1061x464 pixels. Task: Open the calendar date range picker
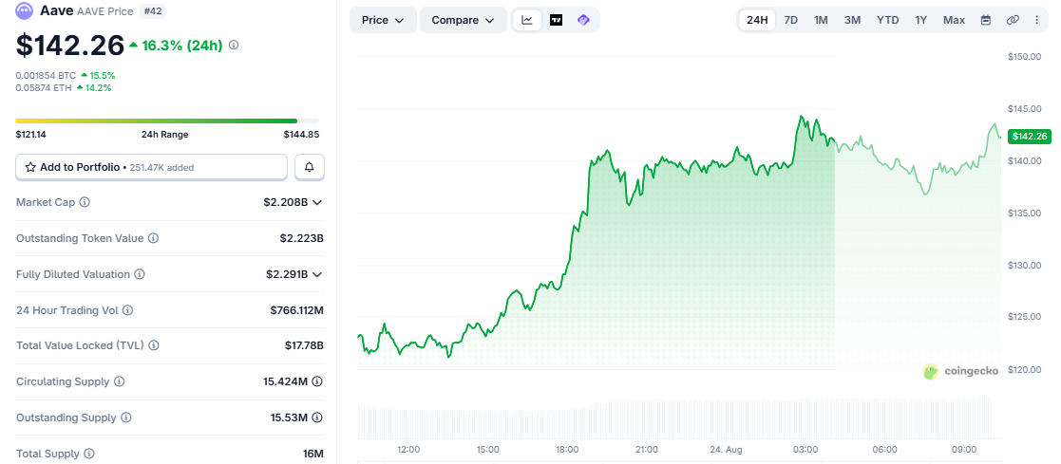point(986,20)
